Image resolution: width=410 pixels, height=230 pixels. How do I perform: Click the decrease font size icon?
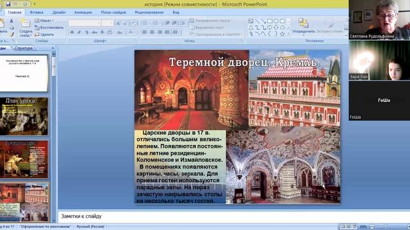(126, 23)
